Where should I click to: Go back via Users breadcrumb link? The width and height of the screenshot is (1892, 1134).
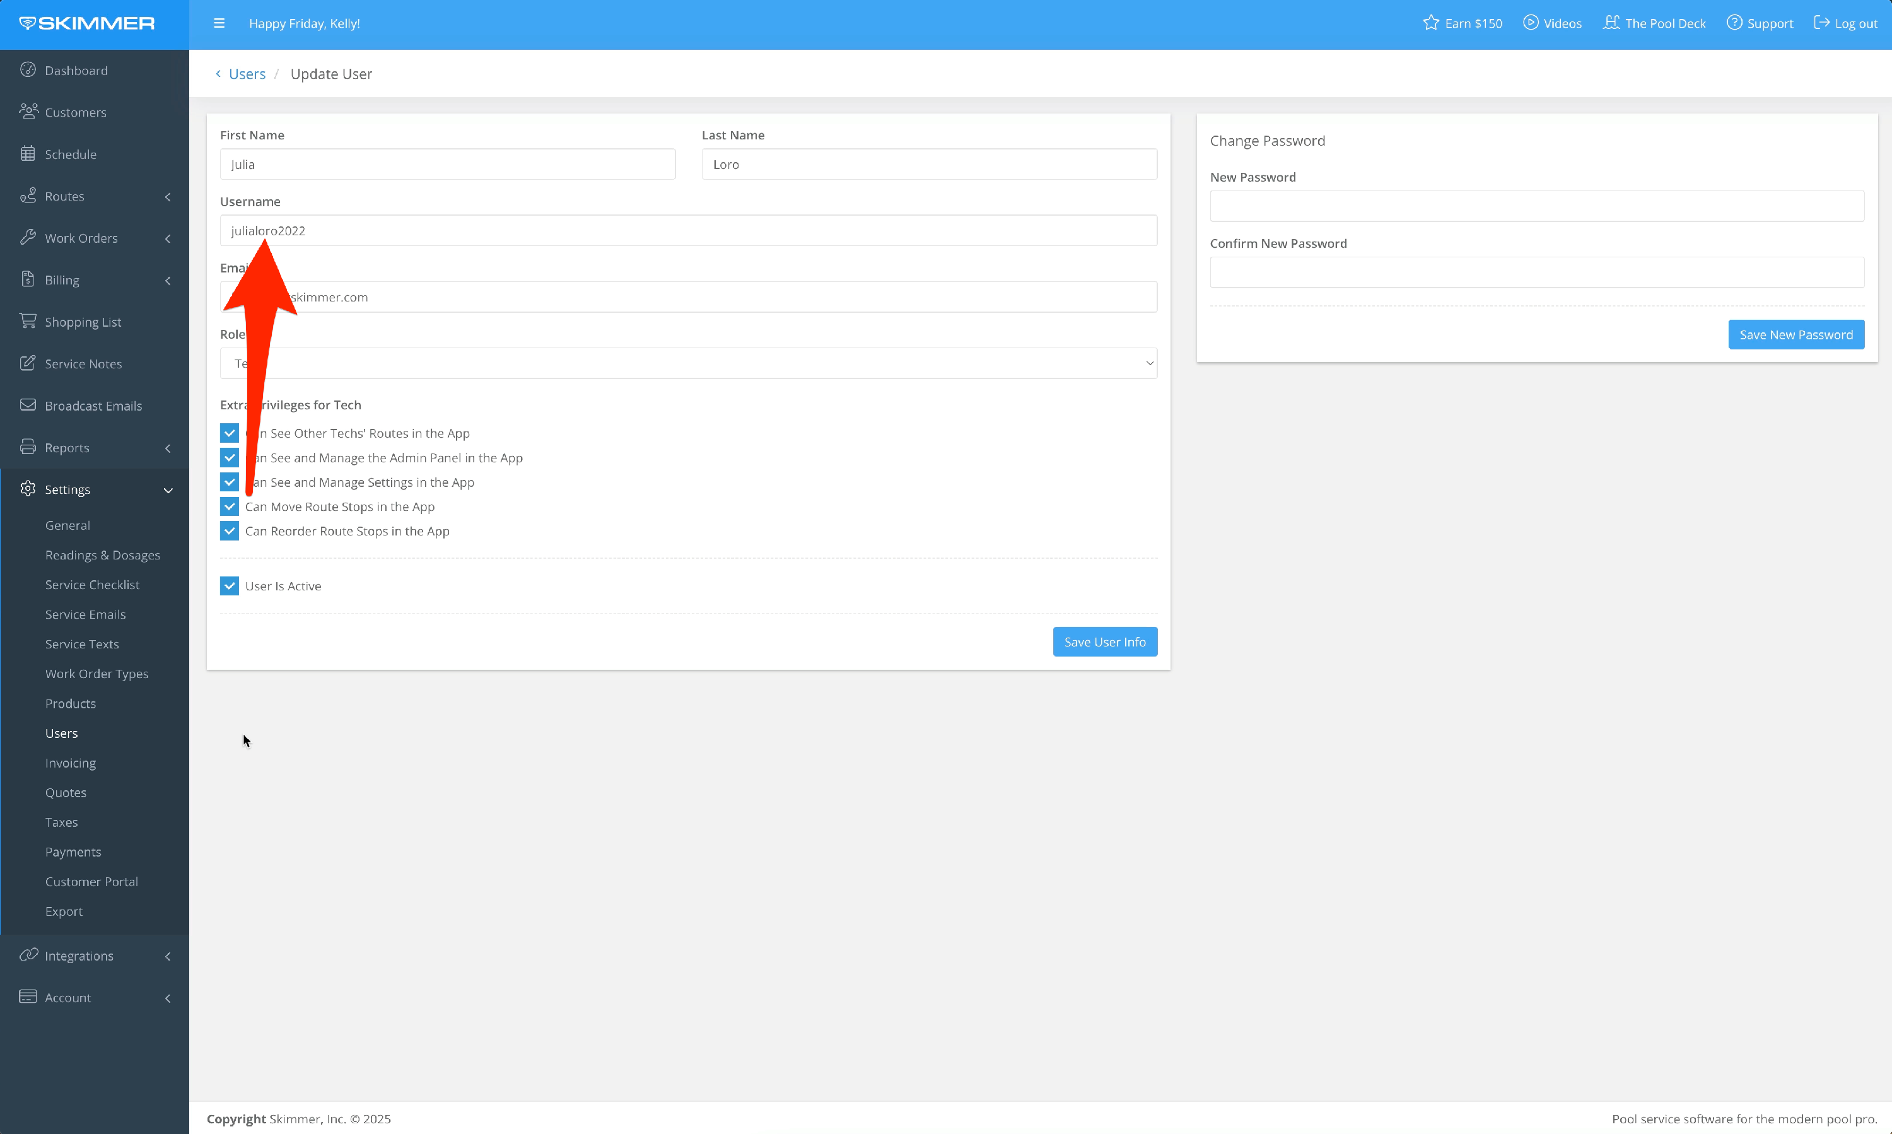(x=247, y=74)
